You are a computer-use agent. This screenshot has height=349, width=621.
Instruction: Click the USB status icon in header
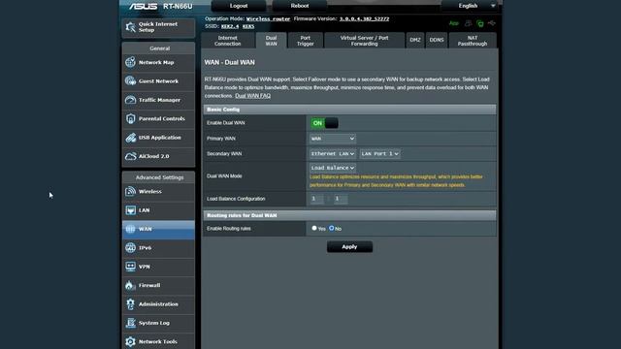tap(492, 23)
